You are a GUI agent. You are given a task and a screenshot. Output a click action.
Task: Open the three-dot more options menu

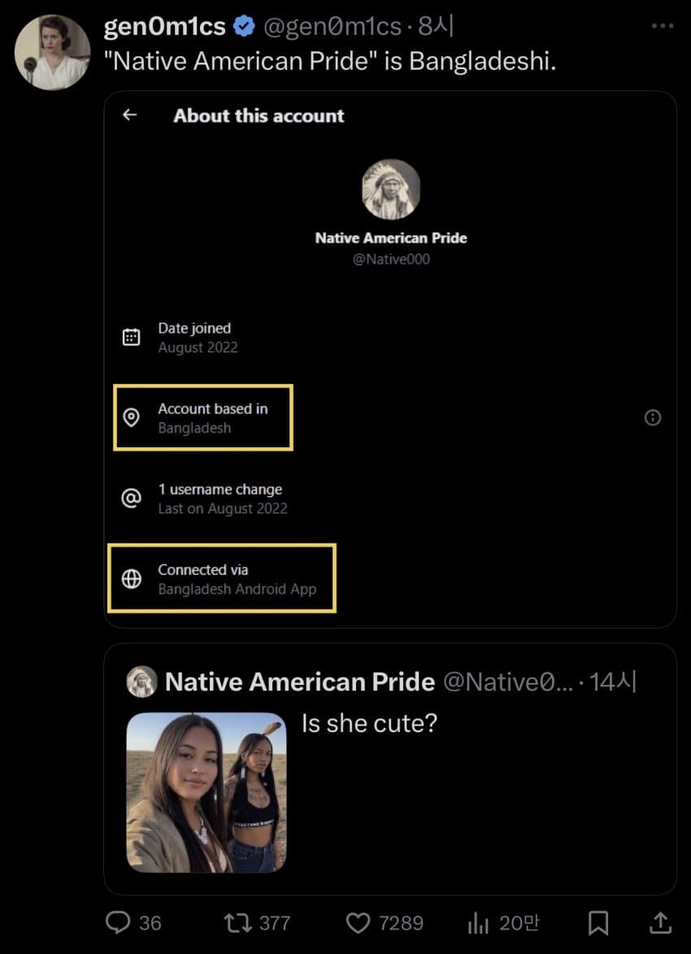(x=662, y=26)
